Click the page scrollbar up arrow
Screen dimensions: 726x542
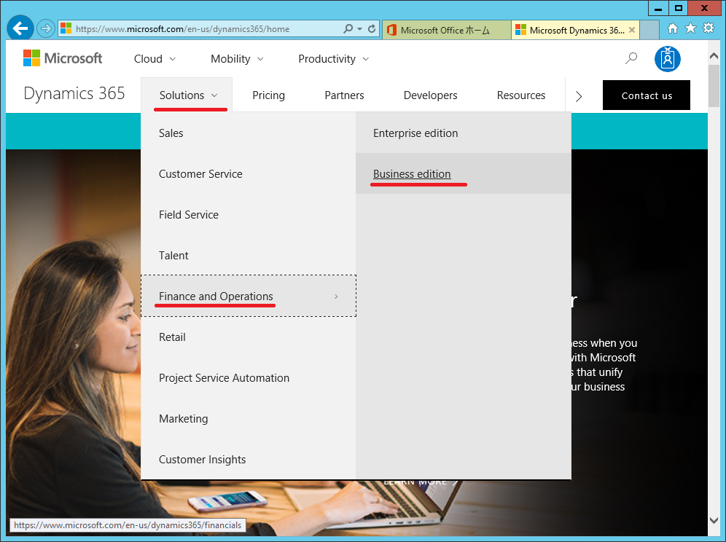tap(714, 55)
